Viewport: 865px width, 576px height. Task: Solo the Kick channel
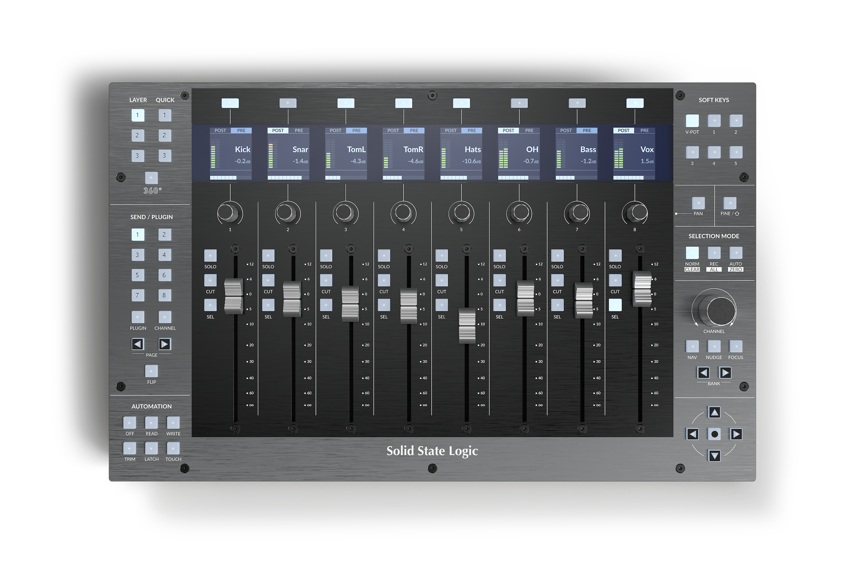210,255
